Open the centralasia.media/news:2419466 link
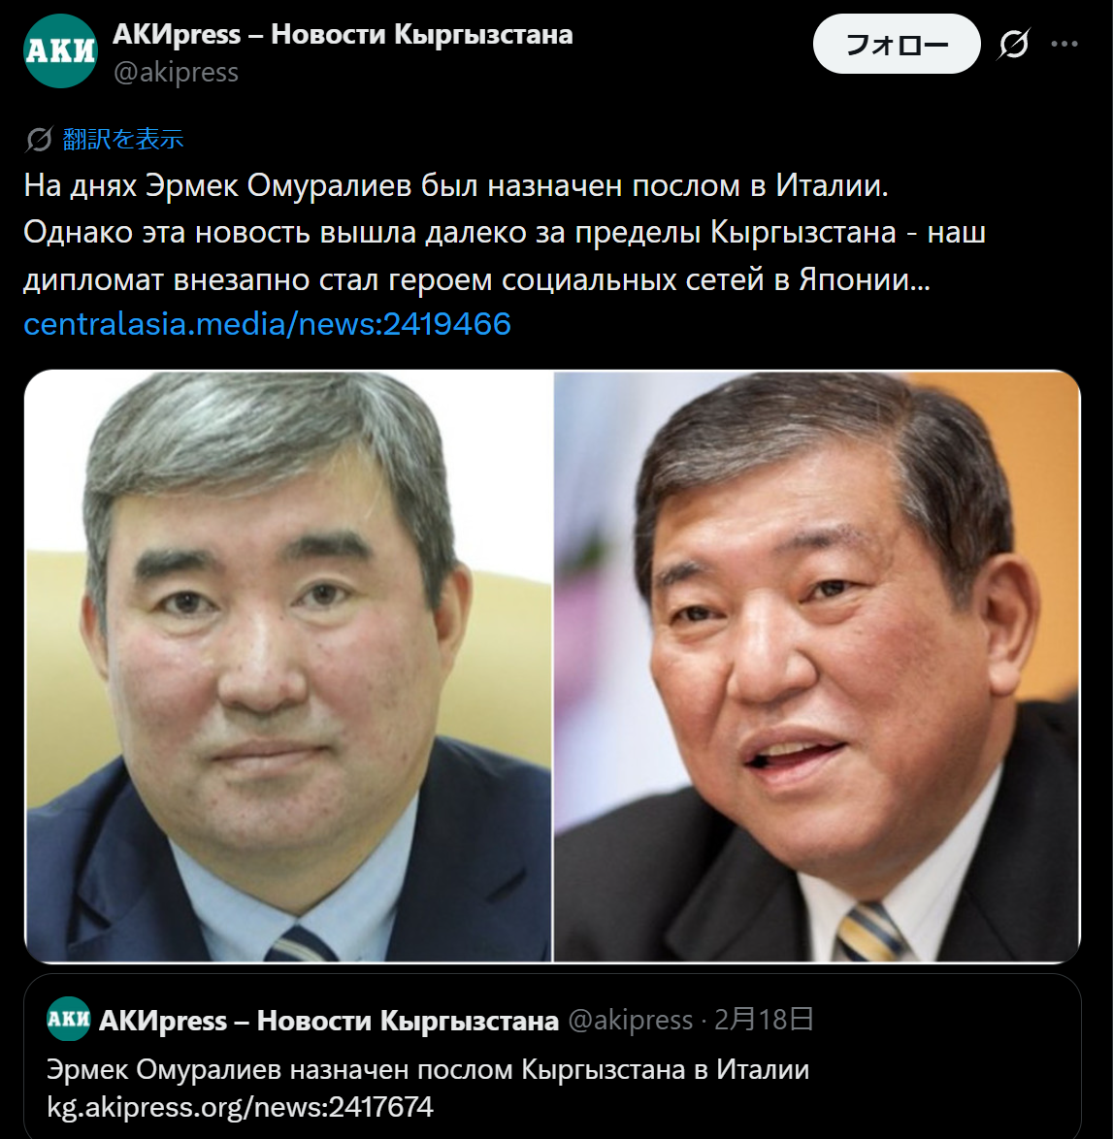Image resolution: width=1113 pixels, height=1139 pixels. tap(268, 324)
